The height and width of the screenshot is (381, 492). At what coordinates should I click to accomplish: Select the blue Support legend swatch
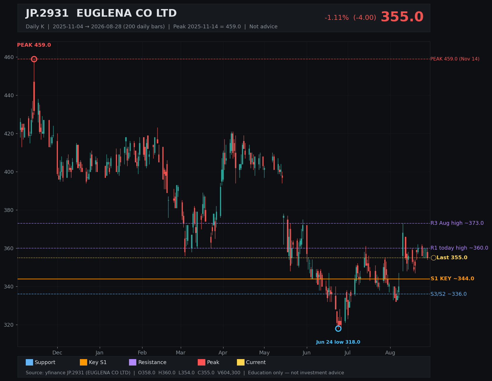pyautogui.click(x=29, y=362)
